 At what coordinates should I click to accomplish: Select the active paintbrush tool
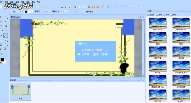pyautogui.click(x=6, y=36)
